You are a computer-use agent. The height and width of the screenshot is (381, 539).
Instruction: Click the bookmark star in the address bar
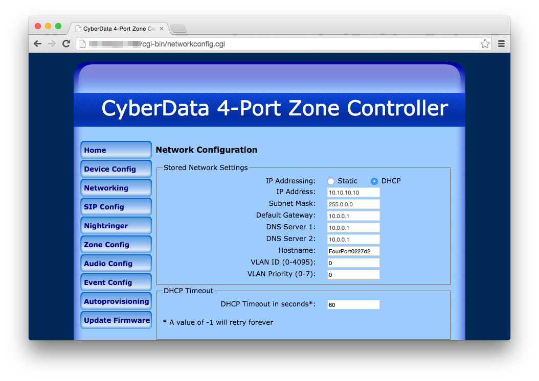[x=484, y=43]
